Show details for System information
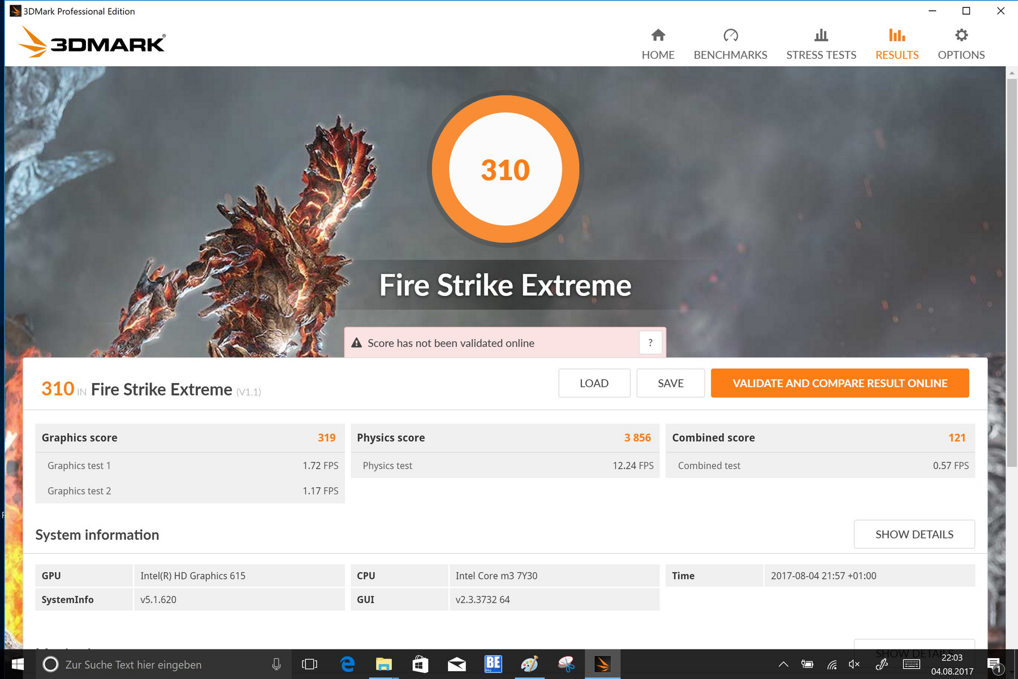 [914, 534]
